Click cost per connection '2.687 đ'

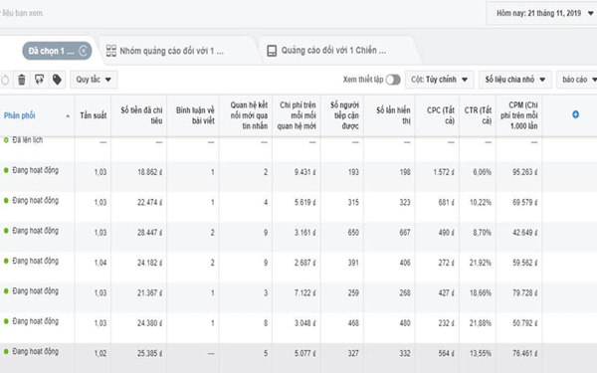pyautogui.click(x=305, y=263)
